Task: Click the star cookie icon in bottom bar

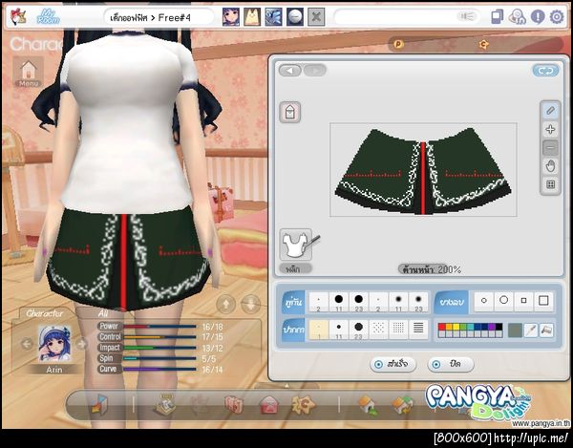Action: point(303,405)
